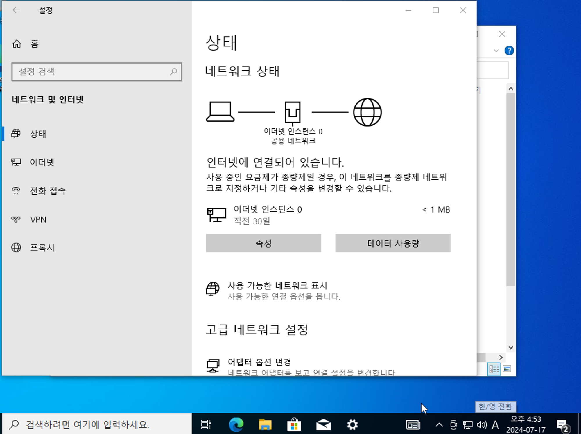Image resolution: width=581 pixels, height=434 pixels.
Task: Switch to large thumbnails view icon
Action: [507, 369]
